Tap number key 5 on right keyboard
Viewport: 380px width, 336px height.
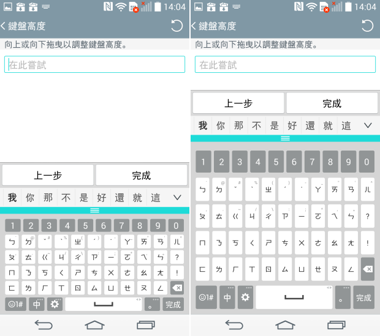276,162
